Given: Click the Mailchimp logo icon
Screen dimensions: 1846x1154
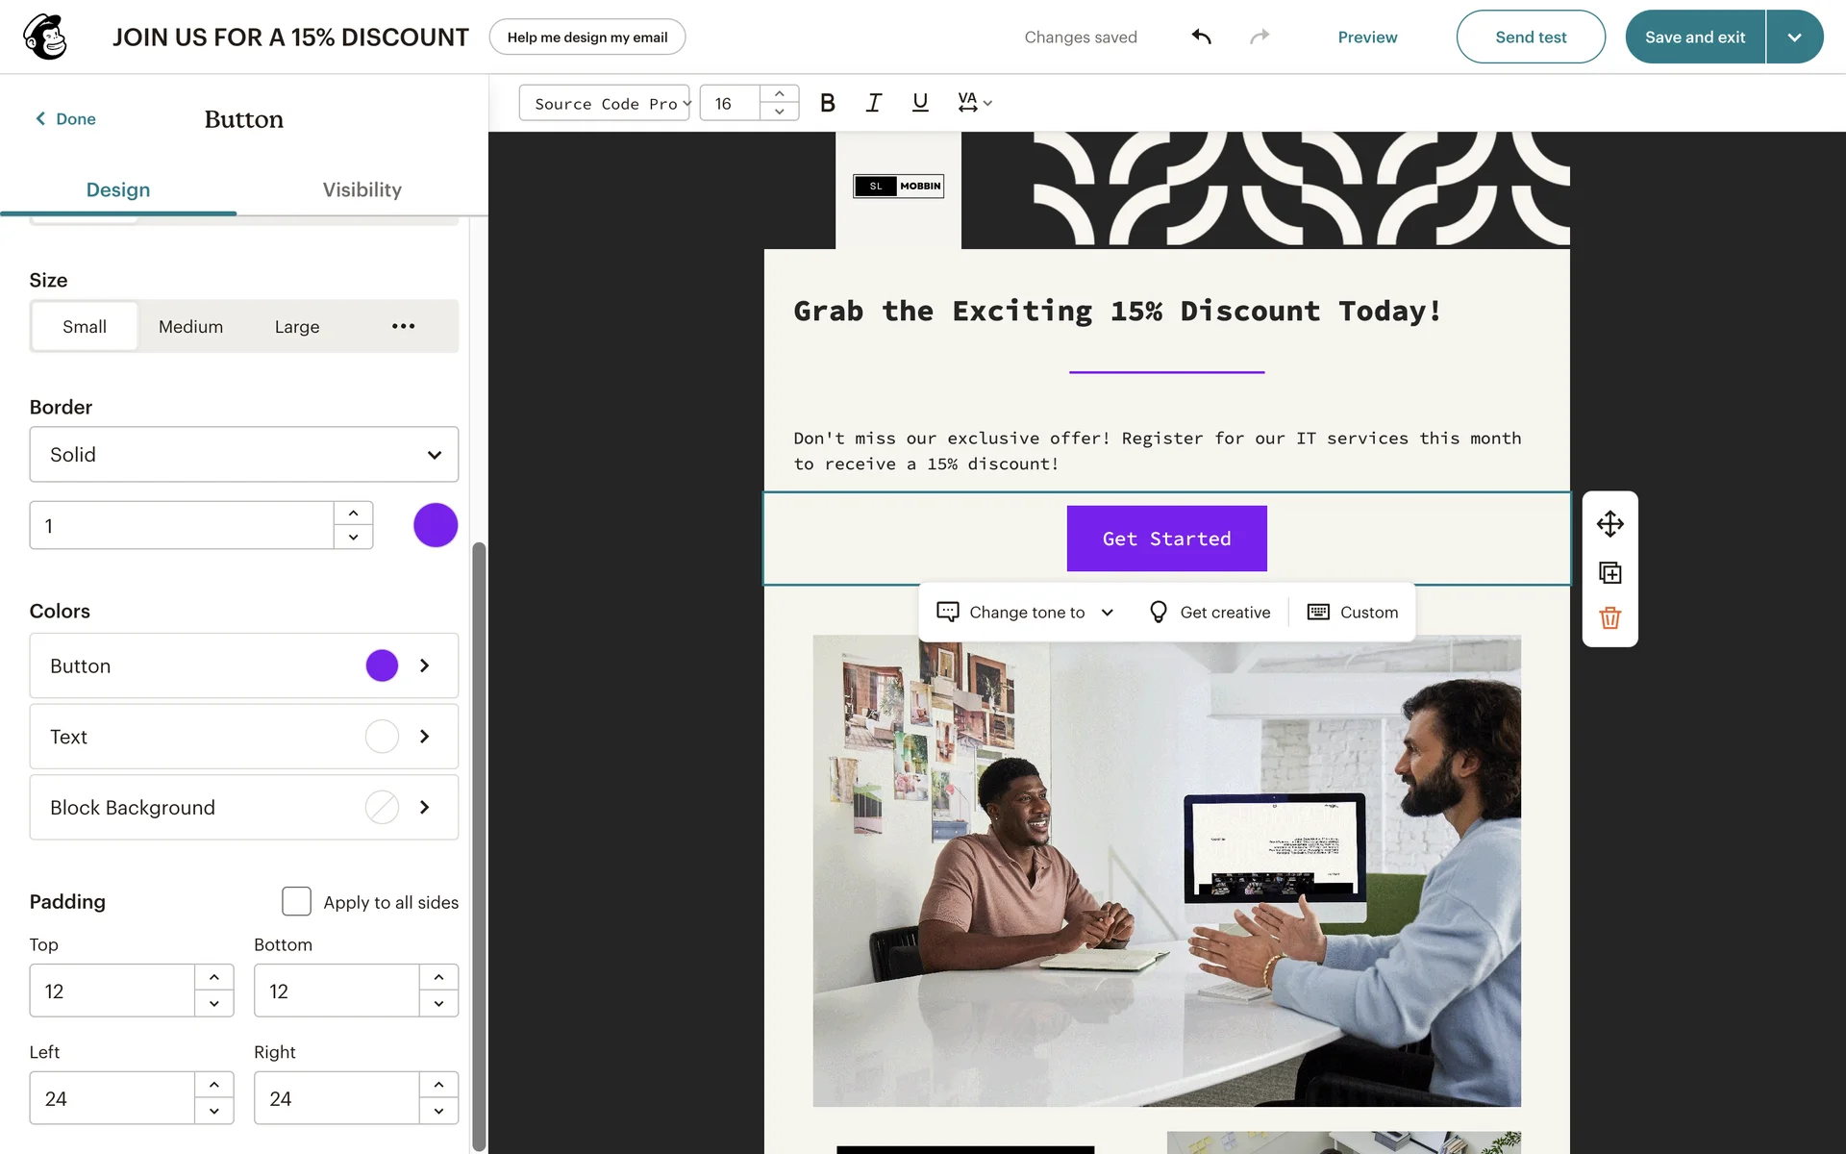Looking at the screenshot, I should point(44,37).
